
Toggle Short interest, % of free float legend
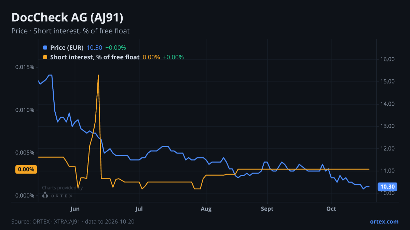coord(95,57)
